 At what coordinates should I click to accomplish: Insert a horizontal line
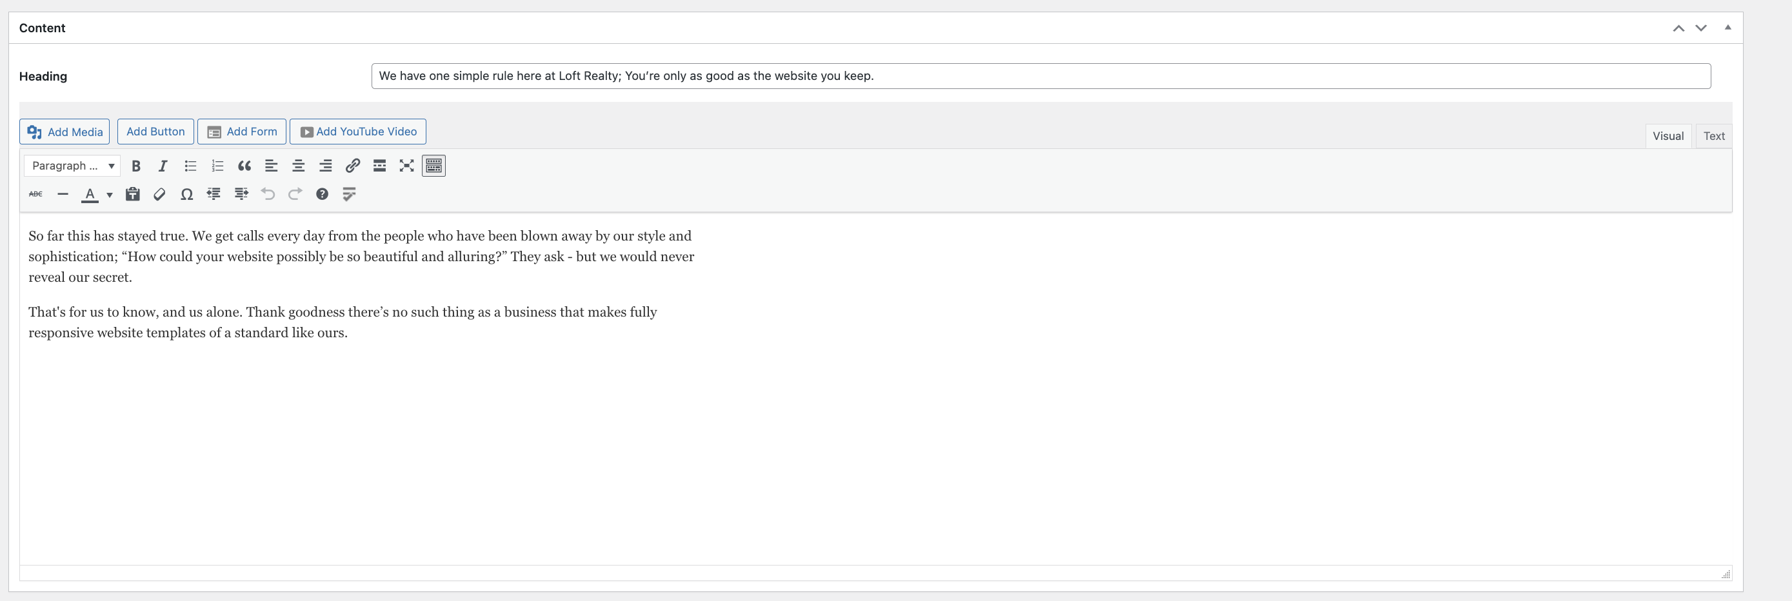pos(63,194)
